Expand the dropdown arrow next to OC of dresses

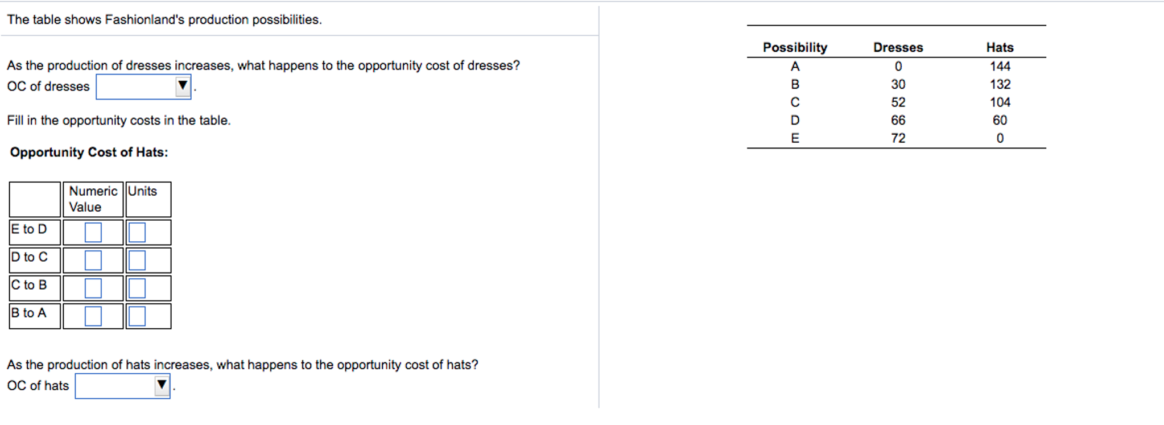click(182, 85)
